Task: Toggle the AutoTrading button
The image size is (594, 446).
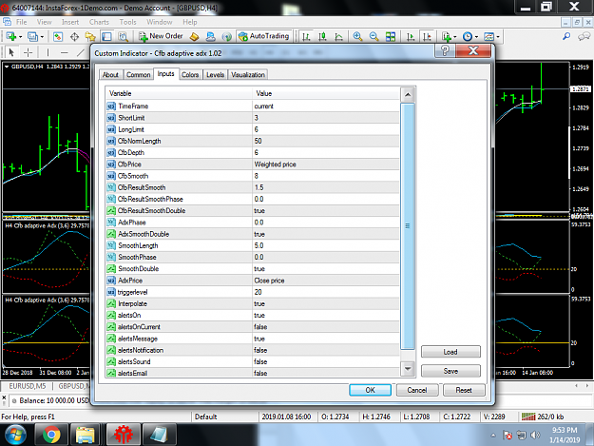Action: [264, 36]
